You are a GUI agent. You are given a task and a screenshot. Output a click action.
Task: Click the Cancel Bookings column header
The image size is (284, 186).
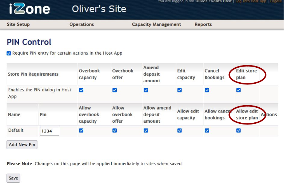(x=215, y=74)
